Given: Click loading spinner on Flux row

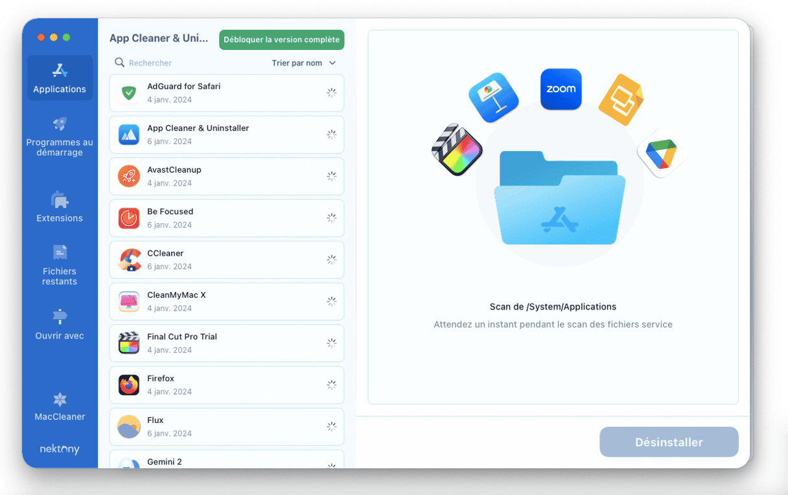Looking at the screenshot, I should coord(331,426).
